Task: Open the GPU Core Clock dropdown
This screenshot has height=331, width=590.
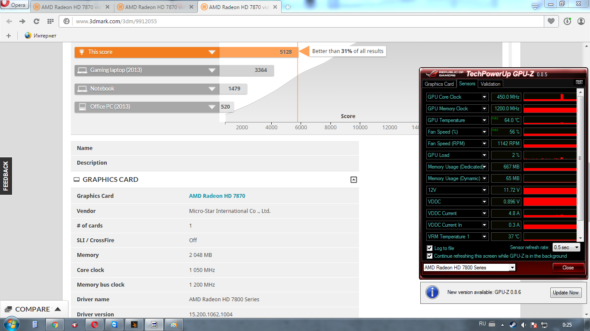Action: pos(485,97)
